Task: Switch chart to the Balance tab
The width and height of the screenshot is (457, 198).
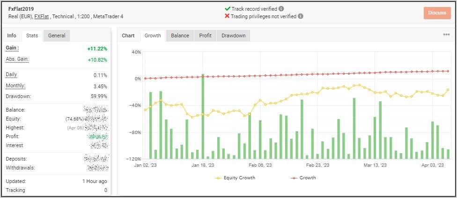Action: (x=180, y=35)
